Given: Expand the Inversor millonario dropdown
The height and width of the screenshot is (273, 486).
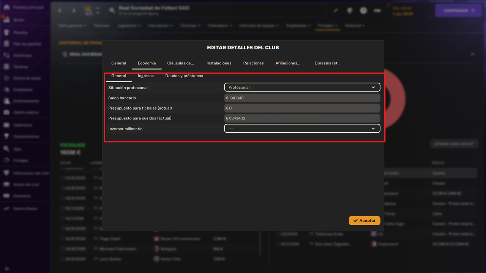Looking at the screenshot, I should 302,129.
